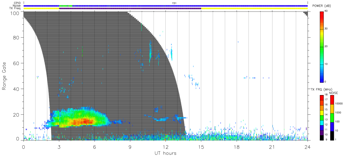Click the green middle of the power colorbar
This screenshot has width=346, height=159.
click(321, 46)
